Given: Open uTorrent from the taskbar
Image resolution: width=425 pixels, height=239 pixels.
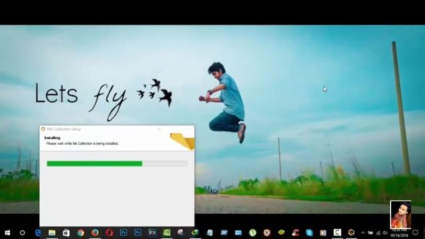Looking at the screenshot, I should [x=252, y=233].
